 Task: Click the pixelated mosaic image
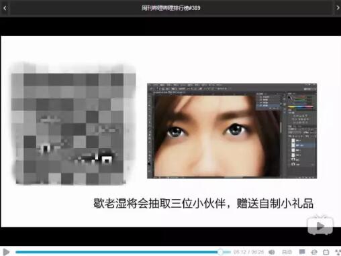click(72, 124)
